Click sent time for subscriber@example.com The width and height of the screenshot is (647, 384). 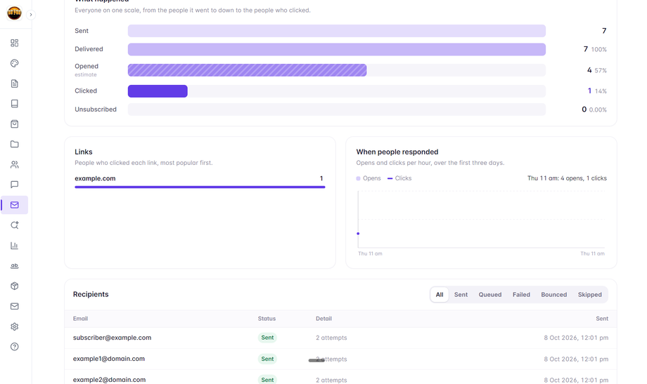[576, 338]
